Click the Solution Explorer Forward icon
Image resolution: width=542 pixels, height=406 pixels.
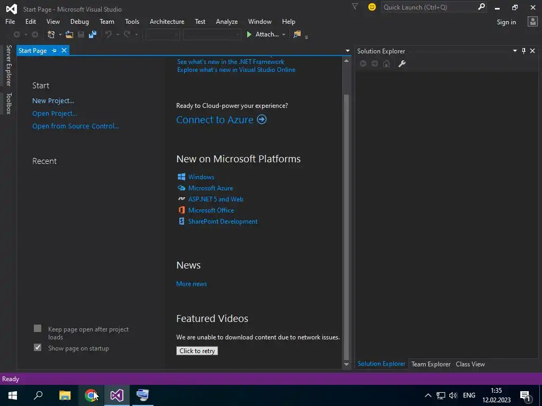(x=375, y=63)
